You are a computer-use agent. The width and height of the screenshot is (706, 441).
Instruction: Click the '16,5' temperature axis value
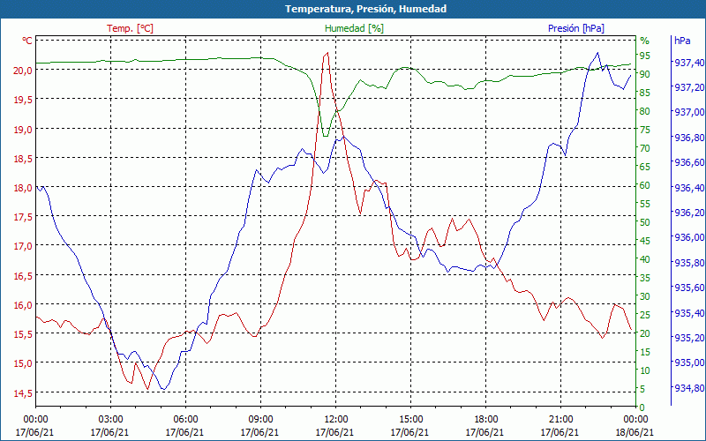point(23,276)
